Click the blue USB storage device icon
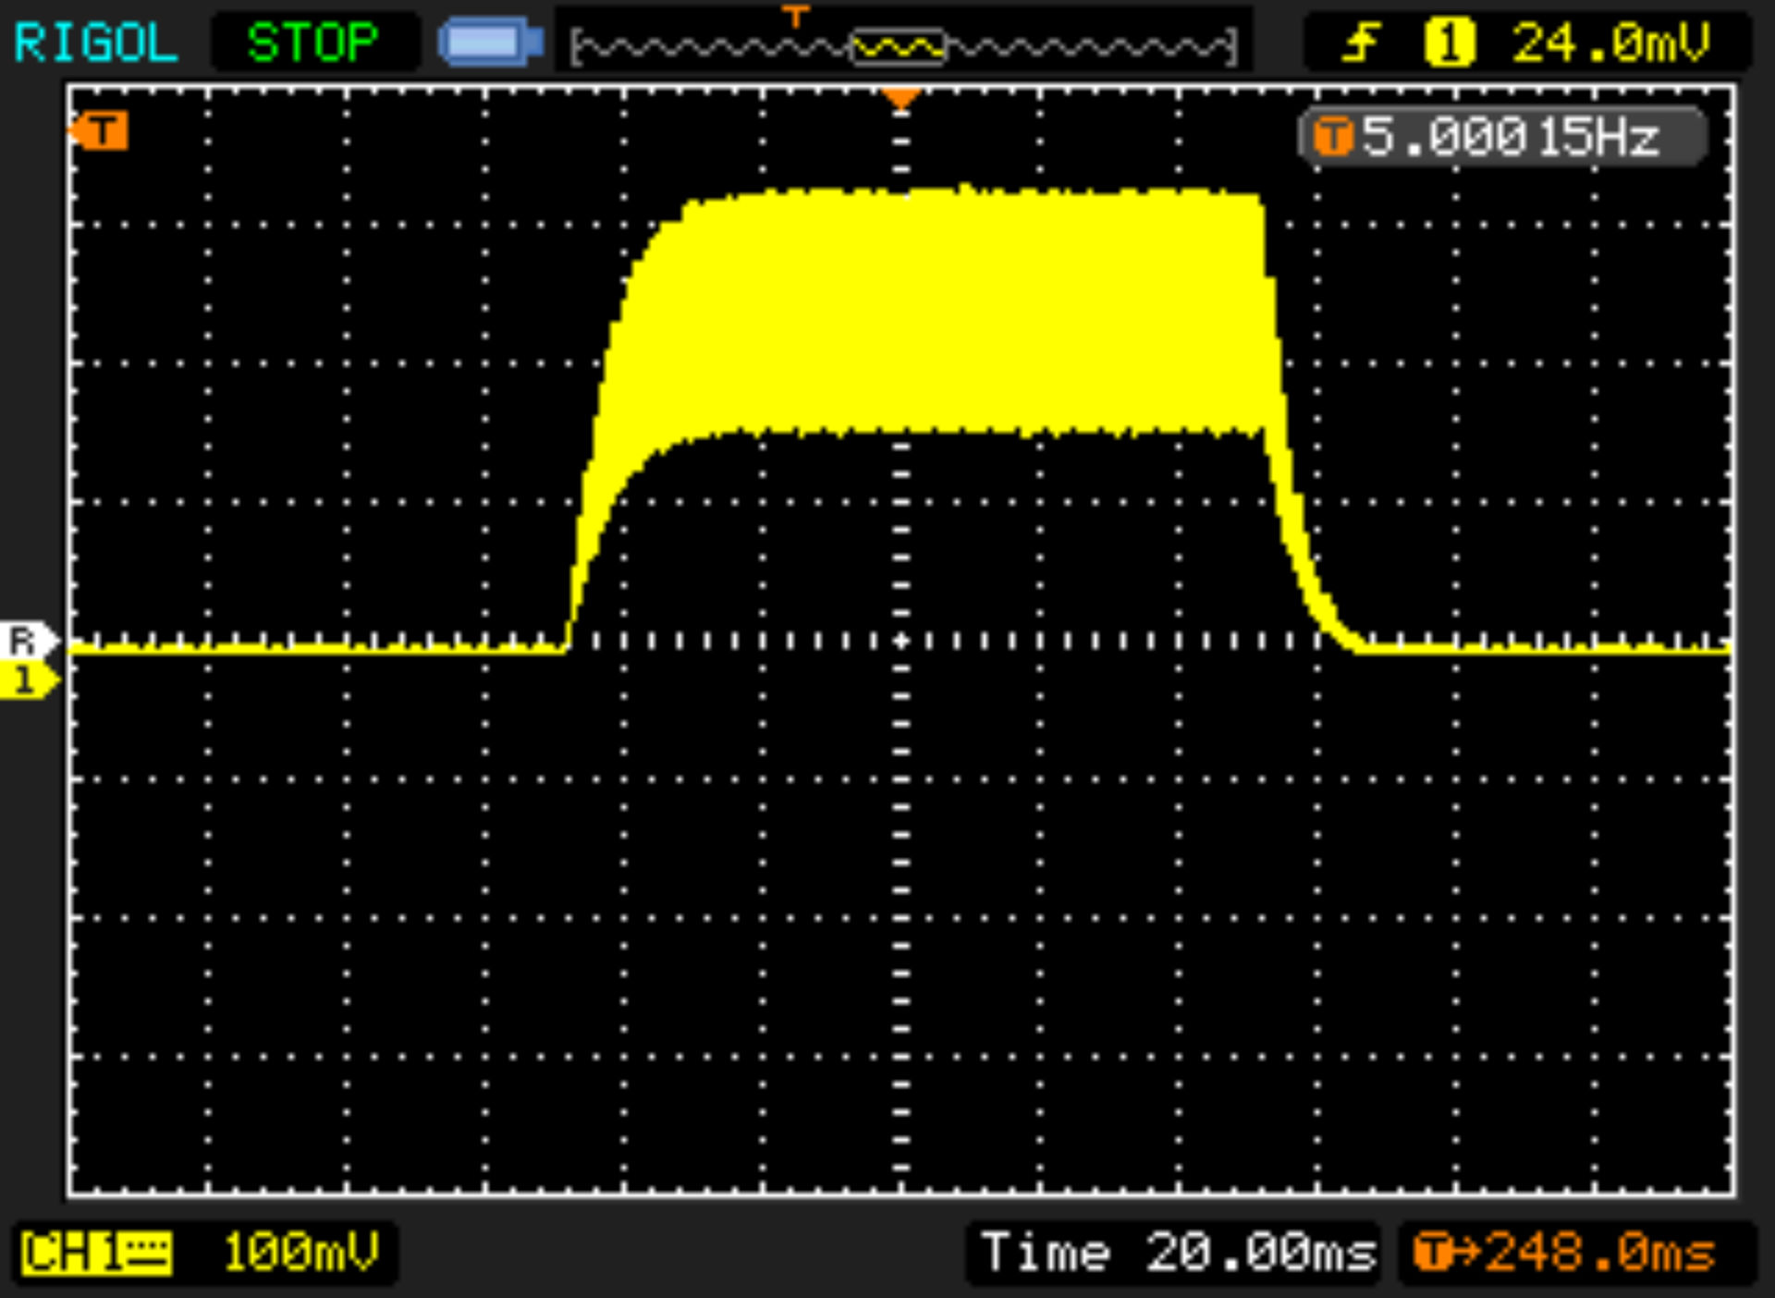The height and width of the screenshot is (1298, 1775). coord(491,43)
